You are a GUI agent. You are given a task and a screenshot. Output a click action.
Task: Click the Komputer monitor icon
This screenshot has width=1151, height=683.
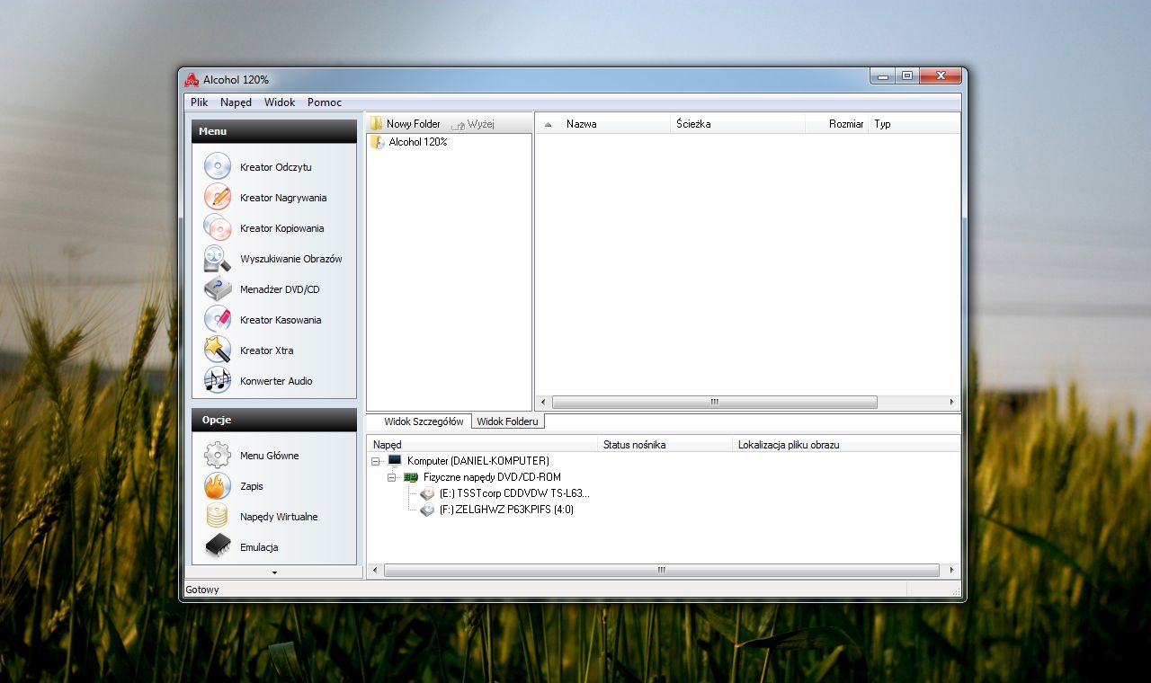pyautogui.click(x=395, y=461)
